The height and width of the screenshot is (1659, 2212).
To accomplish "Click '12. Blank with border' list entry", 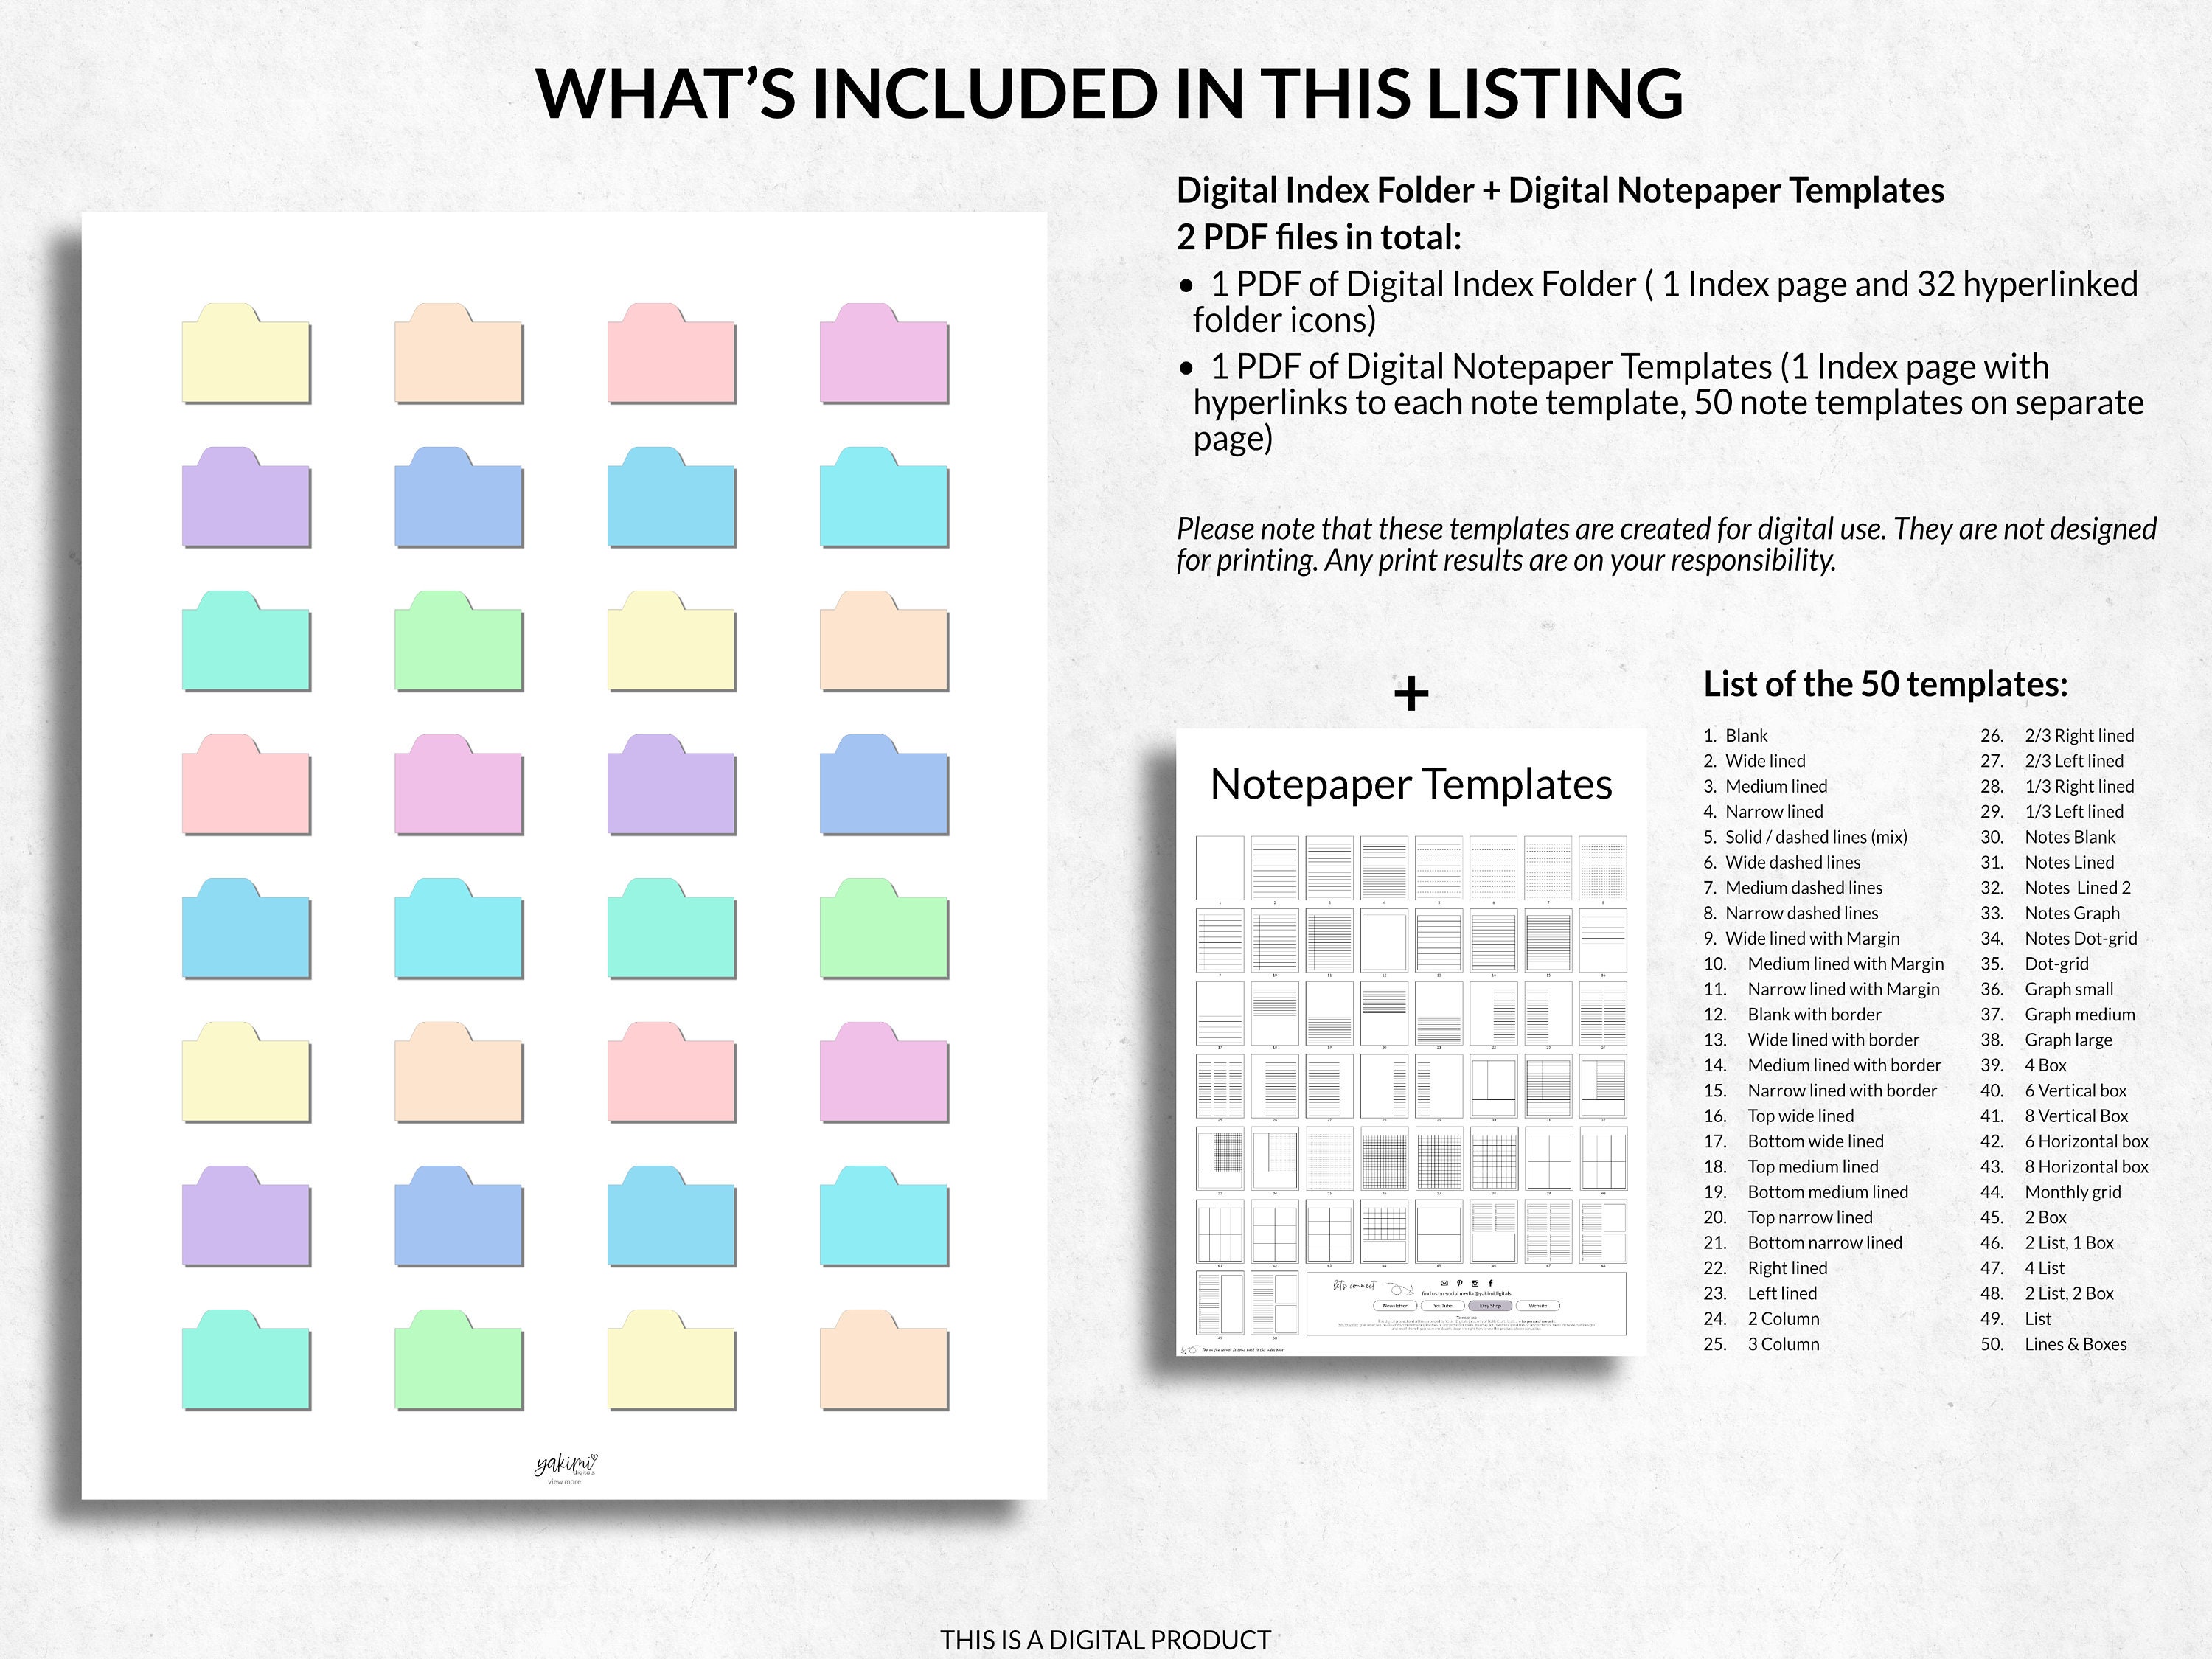I will 1793,1015.
